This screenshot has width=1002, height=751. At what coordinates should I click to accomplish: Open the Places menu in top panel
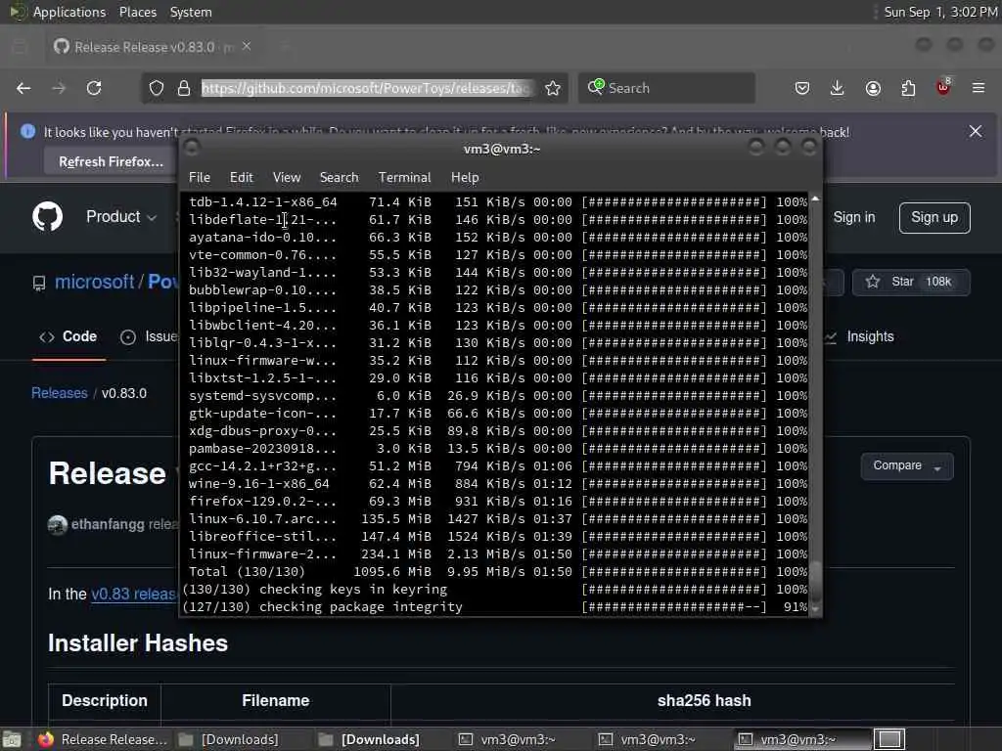[x=137, y=12]
